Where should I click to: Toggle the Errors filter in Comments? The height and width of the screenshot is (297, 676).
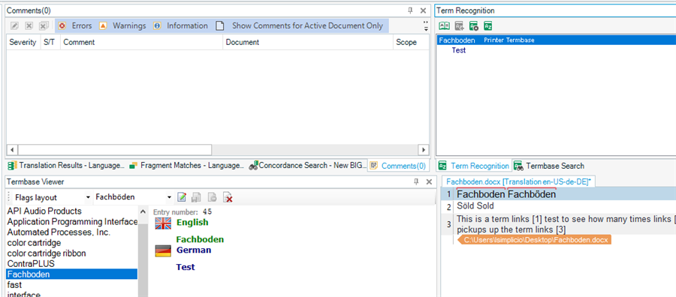tap(74, 25)
